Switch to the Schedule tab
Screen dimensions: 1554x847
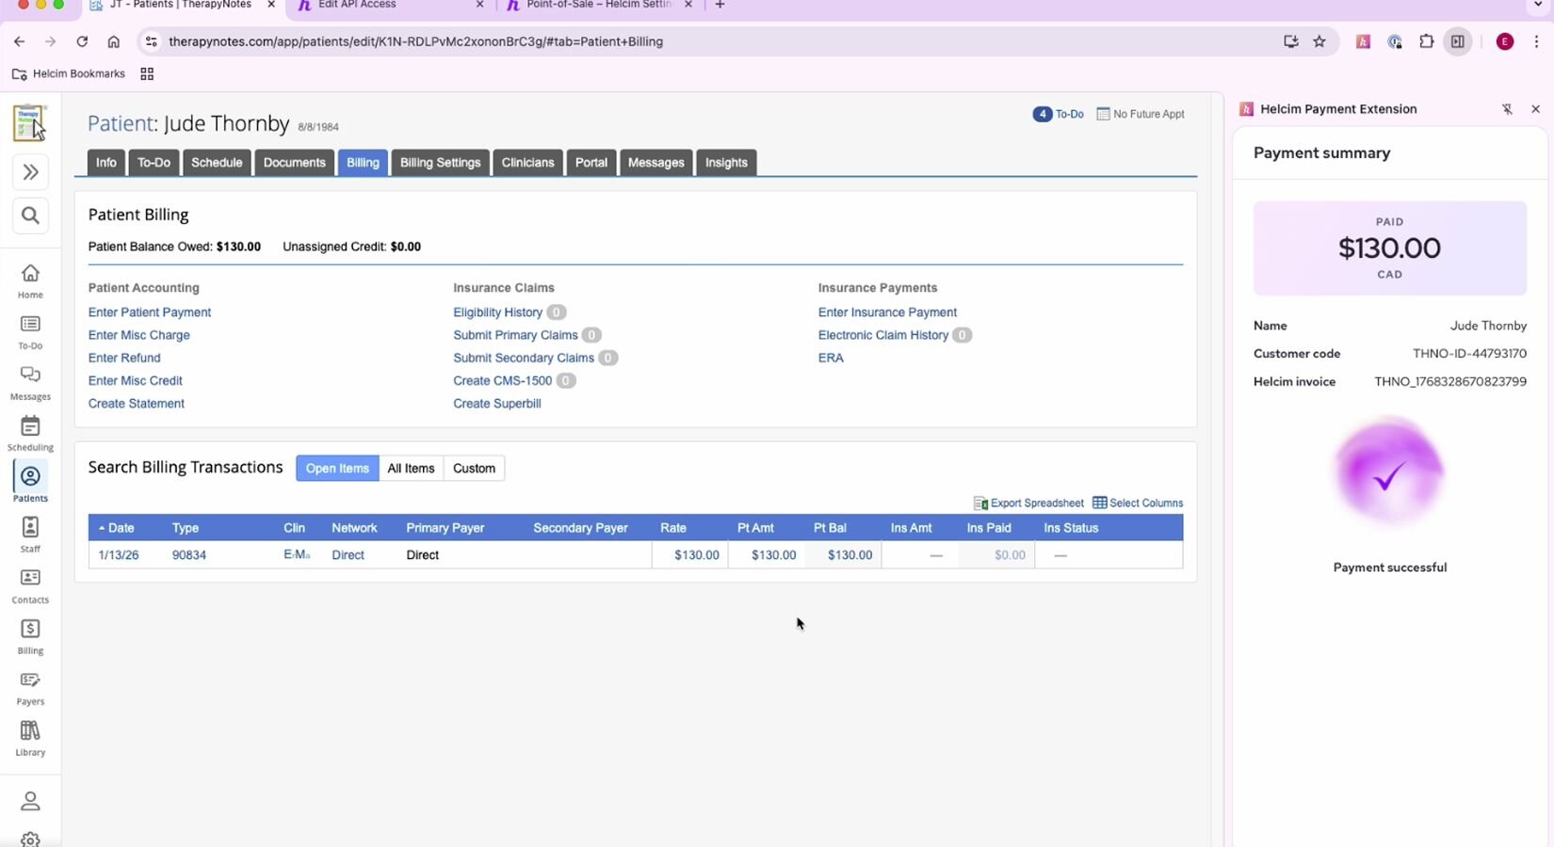pyautogui.click(x=217, y=163)
